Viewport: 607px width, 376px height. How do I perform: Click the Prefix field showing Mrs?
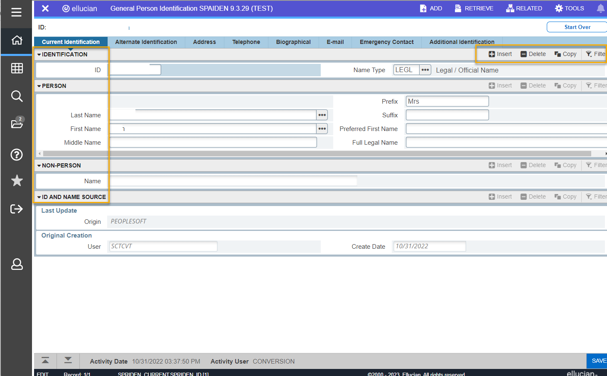(x=447, y=101)
